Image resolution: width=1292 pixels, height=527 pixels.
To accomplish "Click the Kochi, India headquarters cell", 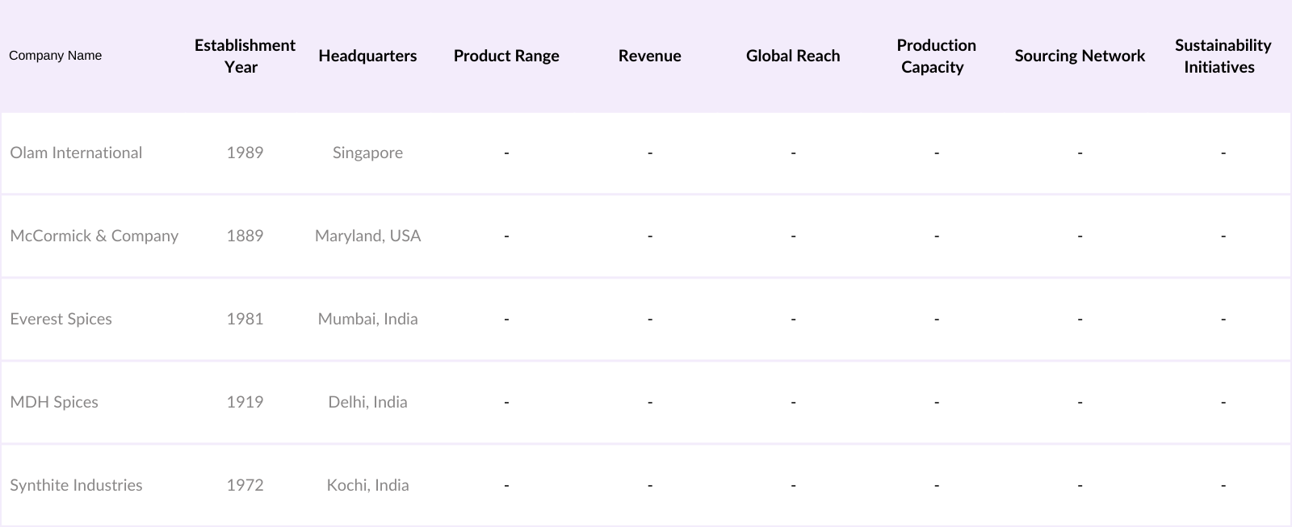I will click(x=367, y=485).
